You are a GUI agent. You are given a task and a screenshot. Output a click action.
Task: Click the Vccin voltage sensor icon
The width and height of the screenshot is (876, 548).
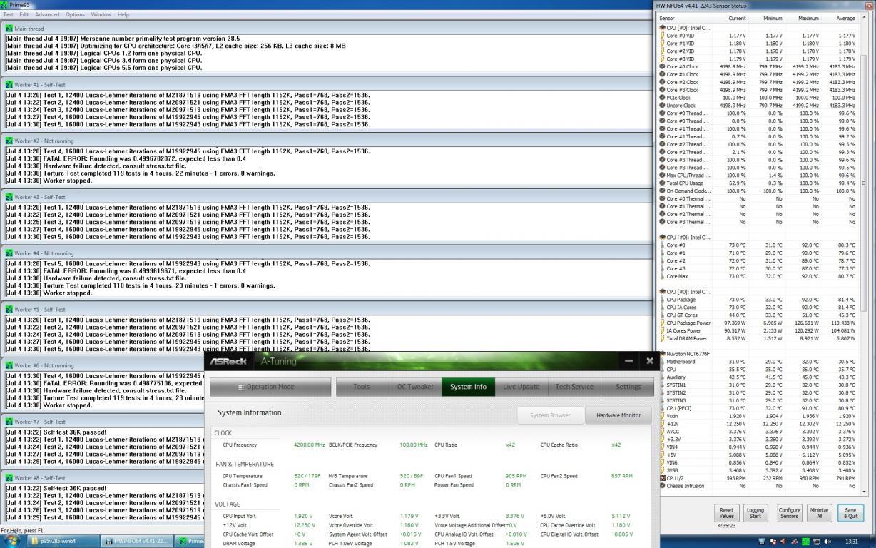tap(662, 416)
